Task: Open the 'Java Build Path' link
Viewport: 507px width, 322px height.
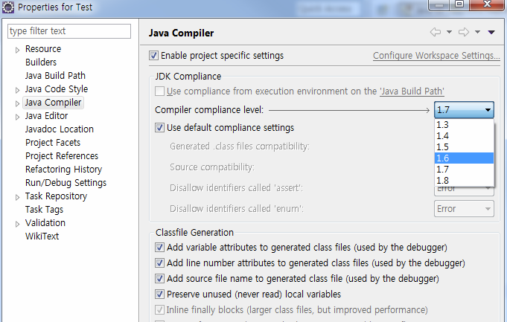Action: tap(412, 91)
